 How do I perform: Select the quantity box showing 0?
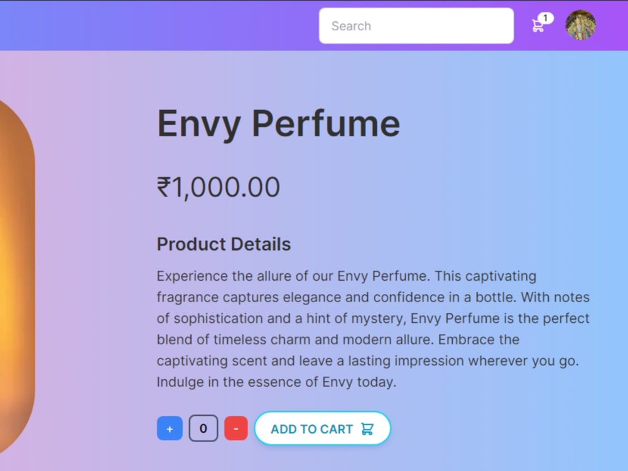(x=203, y=428)
